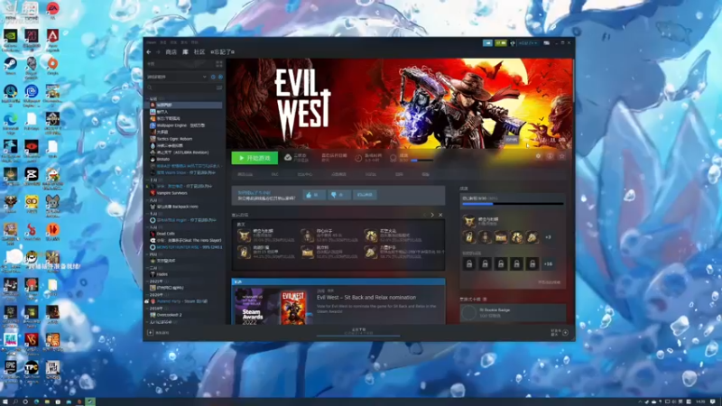Click the library search field
Screen dimensions: 722x406
pyautogui.click(x=180, y=88)
